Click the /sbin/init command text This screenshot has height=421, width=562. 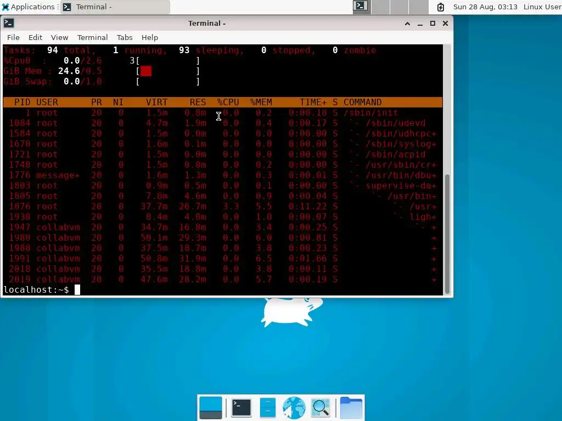tap(370, 113)
